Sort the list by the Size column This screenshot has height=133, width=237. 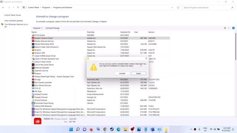[136, 32]
